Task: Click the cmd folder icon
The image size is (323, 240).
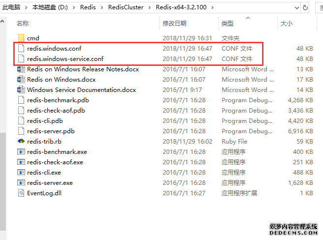Action: click(21, 38)
